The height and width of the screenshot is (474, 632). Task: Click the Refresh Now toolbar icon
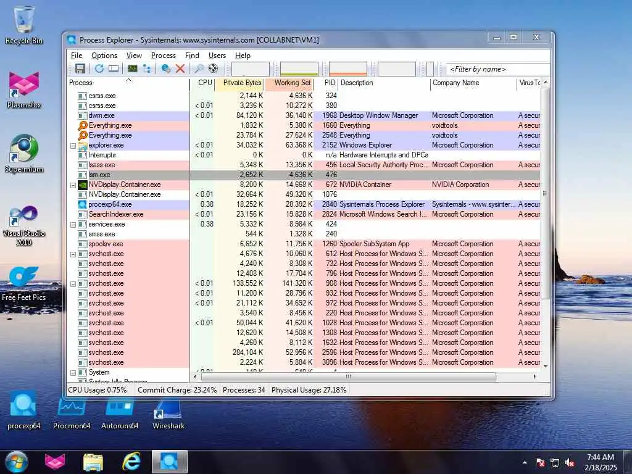tap(99, 69)
